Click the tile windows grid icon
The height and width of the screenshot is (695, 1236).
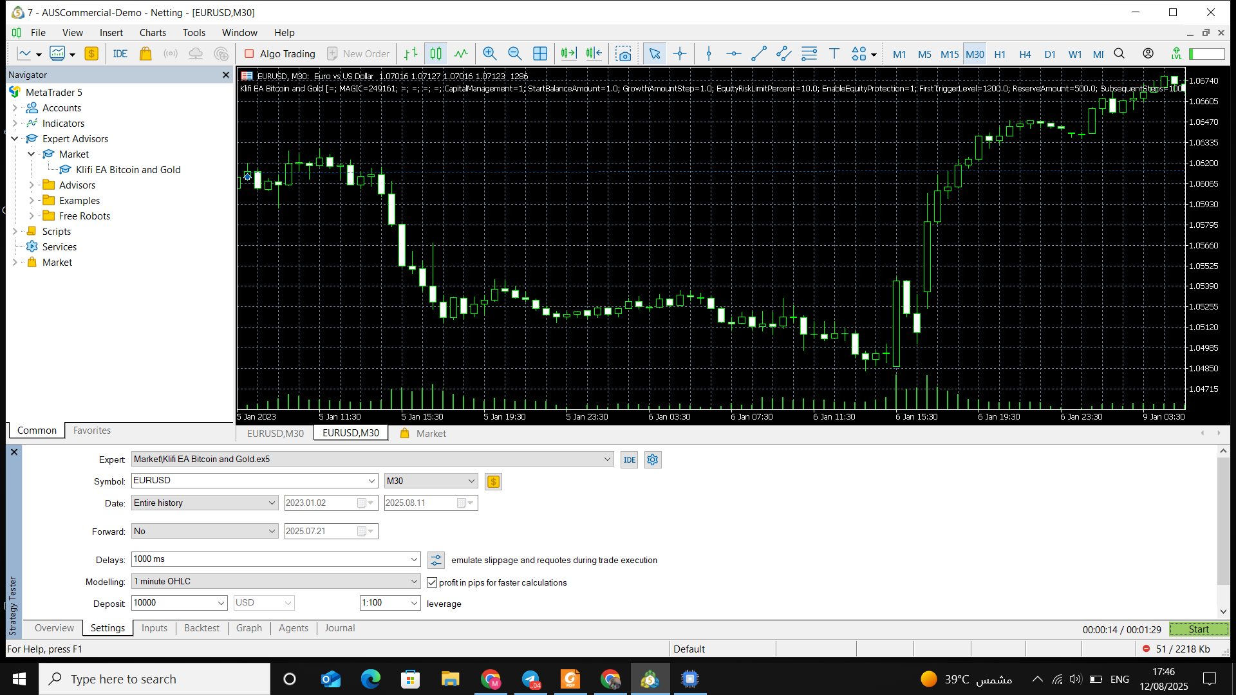(540, 53)
